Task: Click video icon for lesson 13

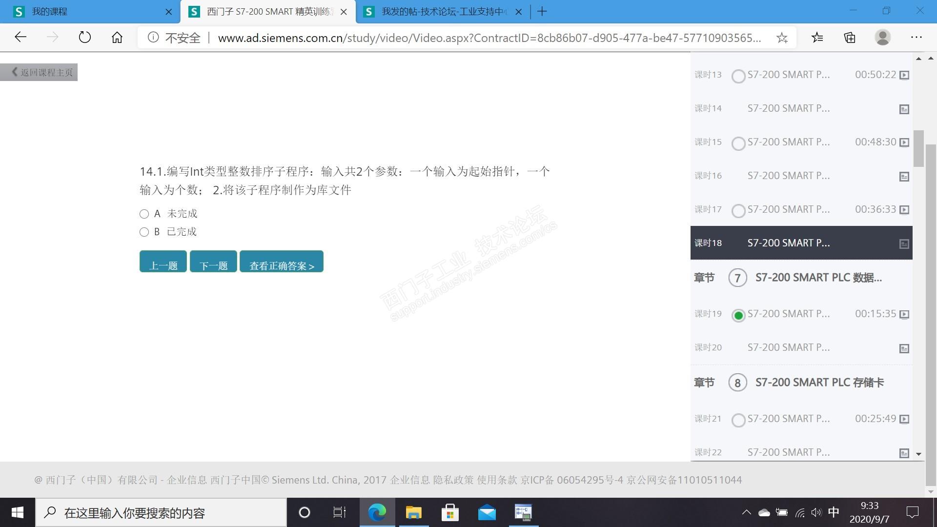Action: click(904, 75)
